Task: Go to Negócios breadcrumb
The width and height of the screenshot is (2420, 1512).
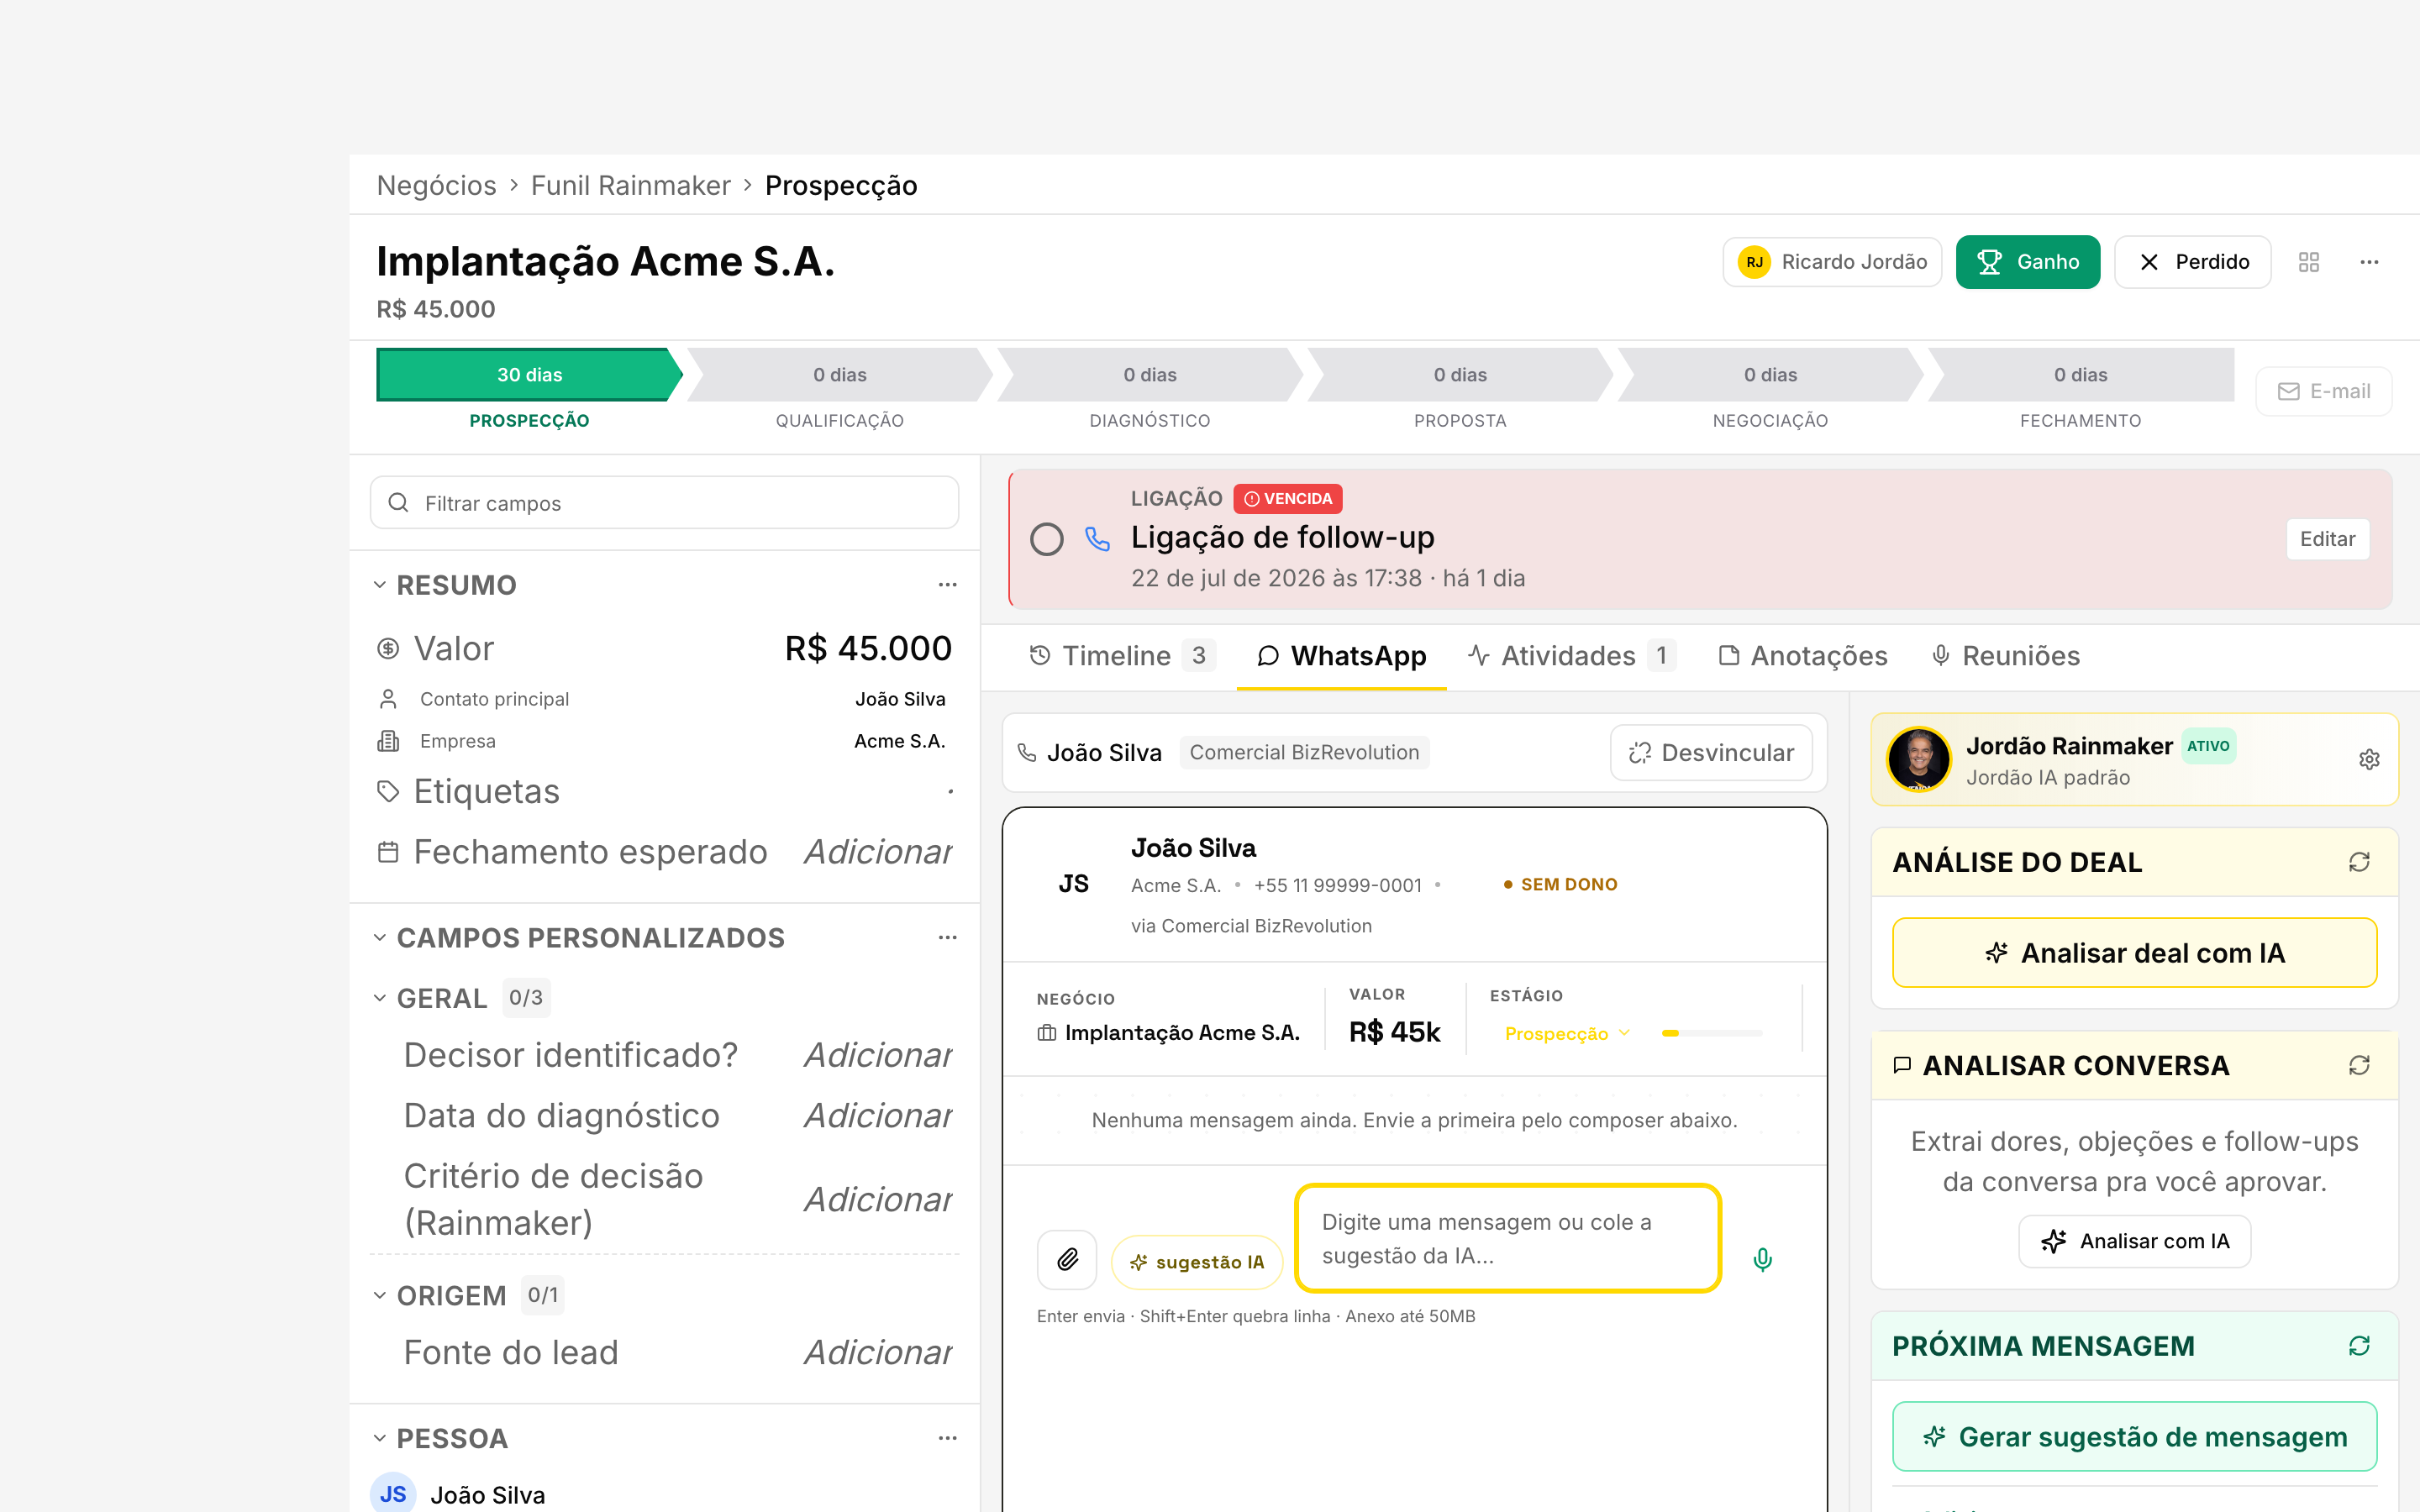Action: coord(436,185)
